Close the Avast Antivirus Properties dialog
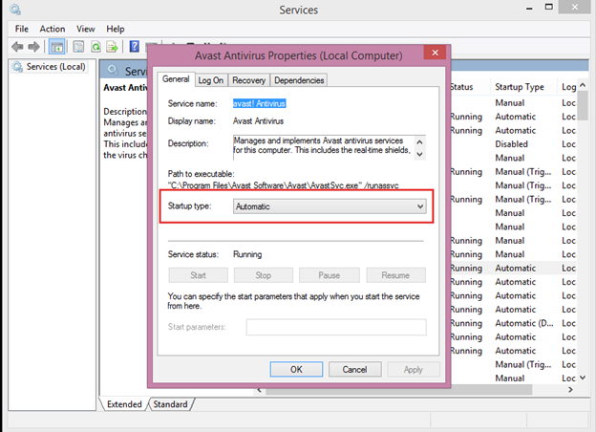Image resolution: width=596 pixels, height=432 pixels. [436, 53]
